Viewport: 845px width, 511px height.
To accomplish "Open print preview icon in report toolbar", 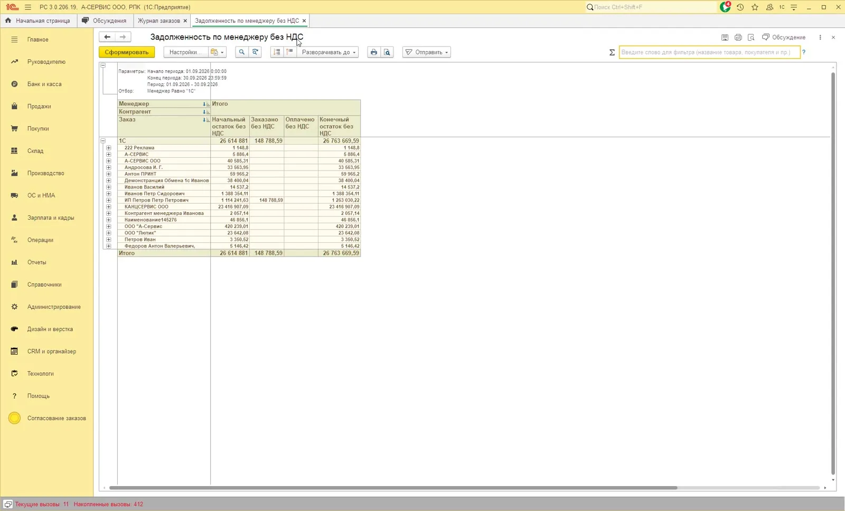I will (387, 52).
